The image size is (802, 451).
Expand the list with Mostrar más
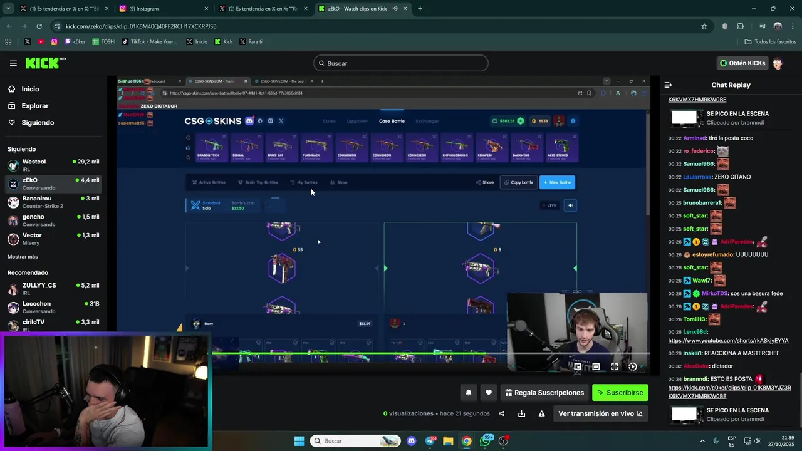click(x=23, y=257)
